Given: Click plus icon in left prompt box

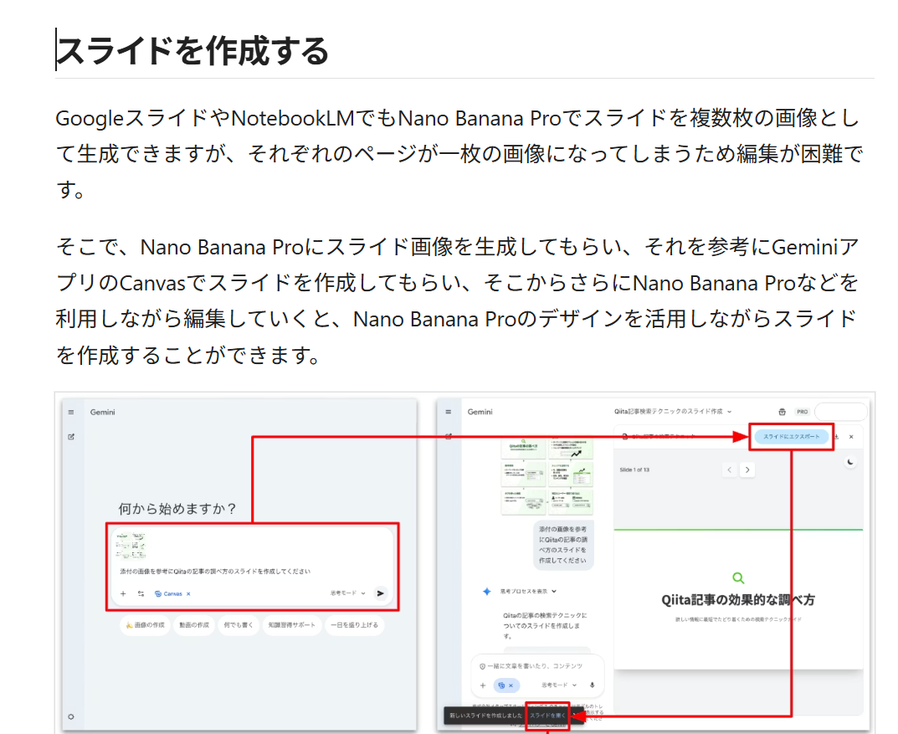Looking at the screenshot, I should (x=123, y=593).
